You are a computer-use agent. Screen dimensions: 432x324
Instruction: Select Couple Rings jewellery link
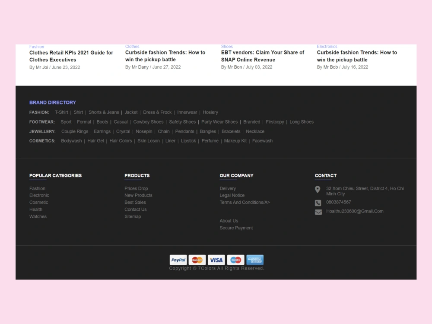(x=75, y=131)
